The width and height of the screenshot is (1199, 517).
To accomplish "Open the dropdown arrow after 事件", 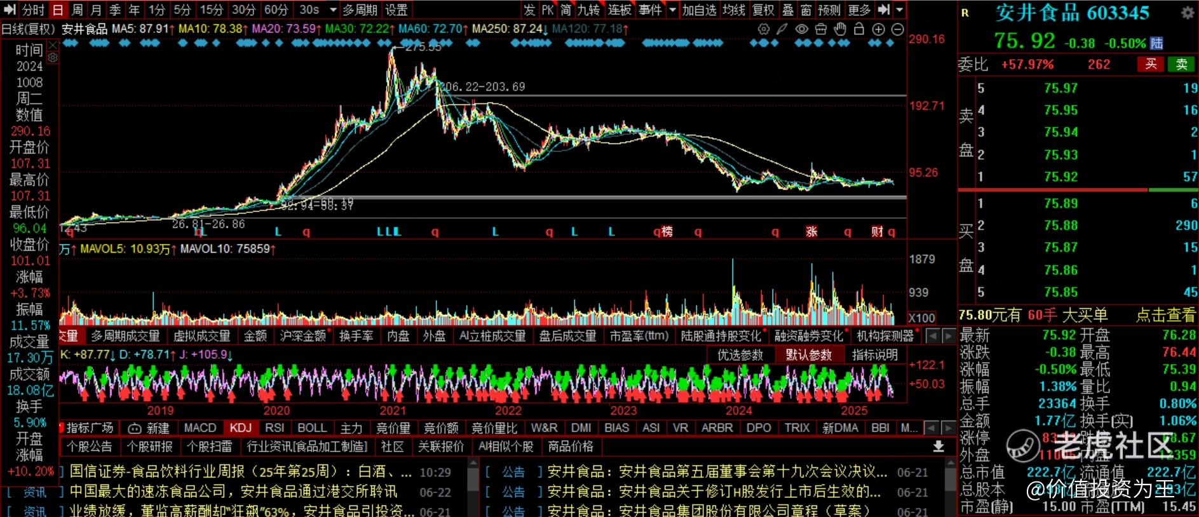I will [x=672, y=10].
